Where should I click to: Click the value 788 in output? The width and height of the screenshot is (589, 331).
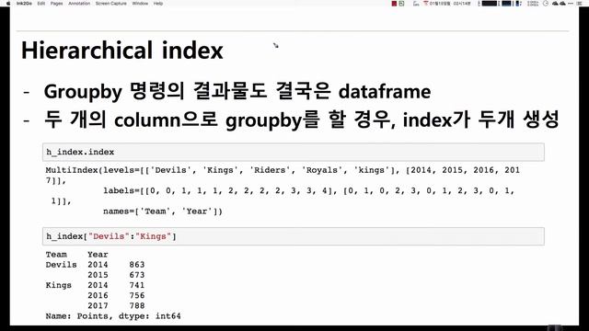(137, 305)
